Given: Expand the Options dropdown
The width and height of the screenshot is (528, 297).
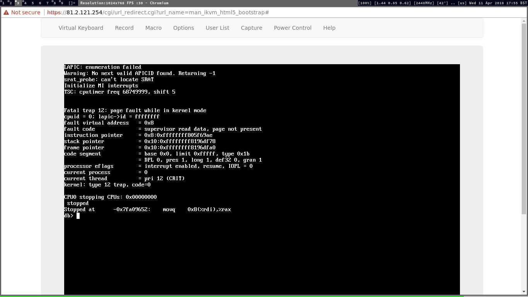Looking at the screenshot, I should [184, 28].
